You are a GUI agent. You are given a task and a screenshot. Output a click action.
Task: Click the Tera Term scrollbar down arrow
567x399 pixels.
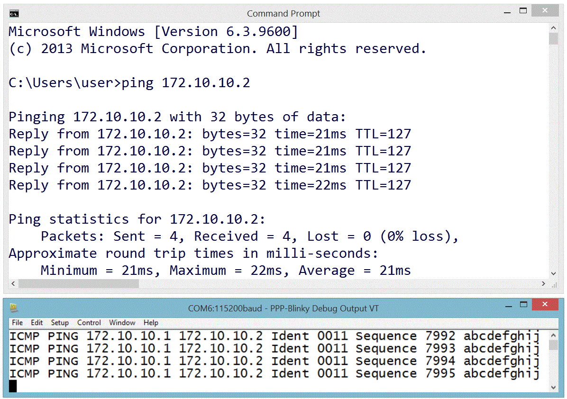(553, 387)
